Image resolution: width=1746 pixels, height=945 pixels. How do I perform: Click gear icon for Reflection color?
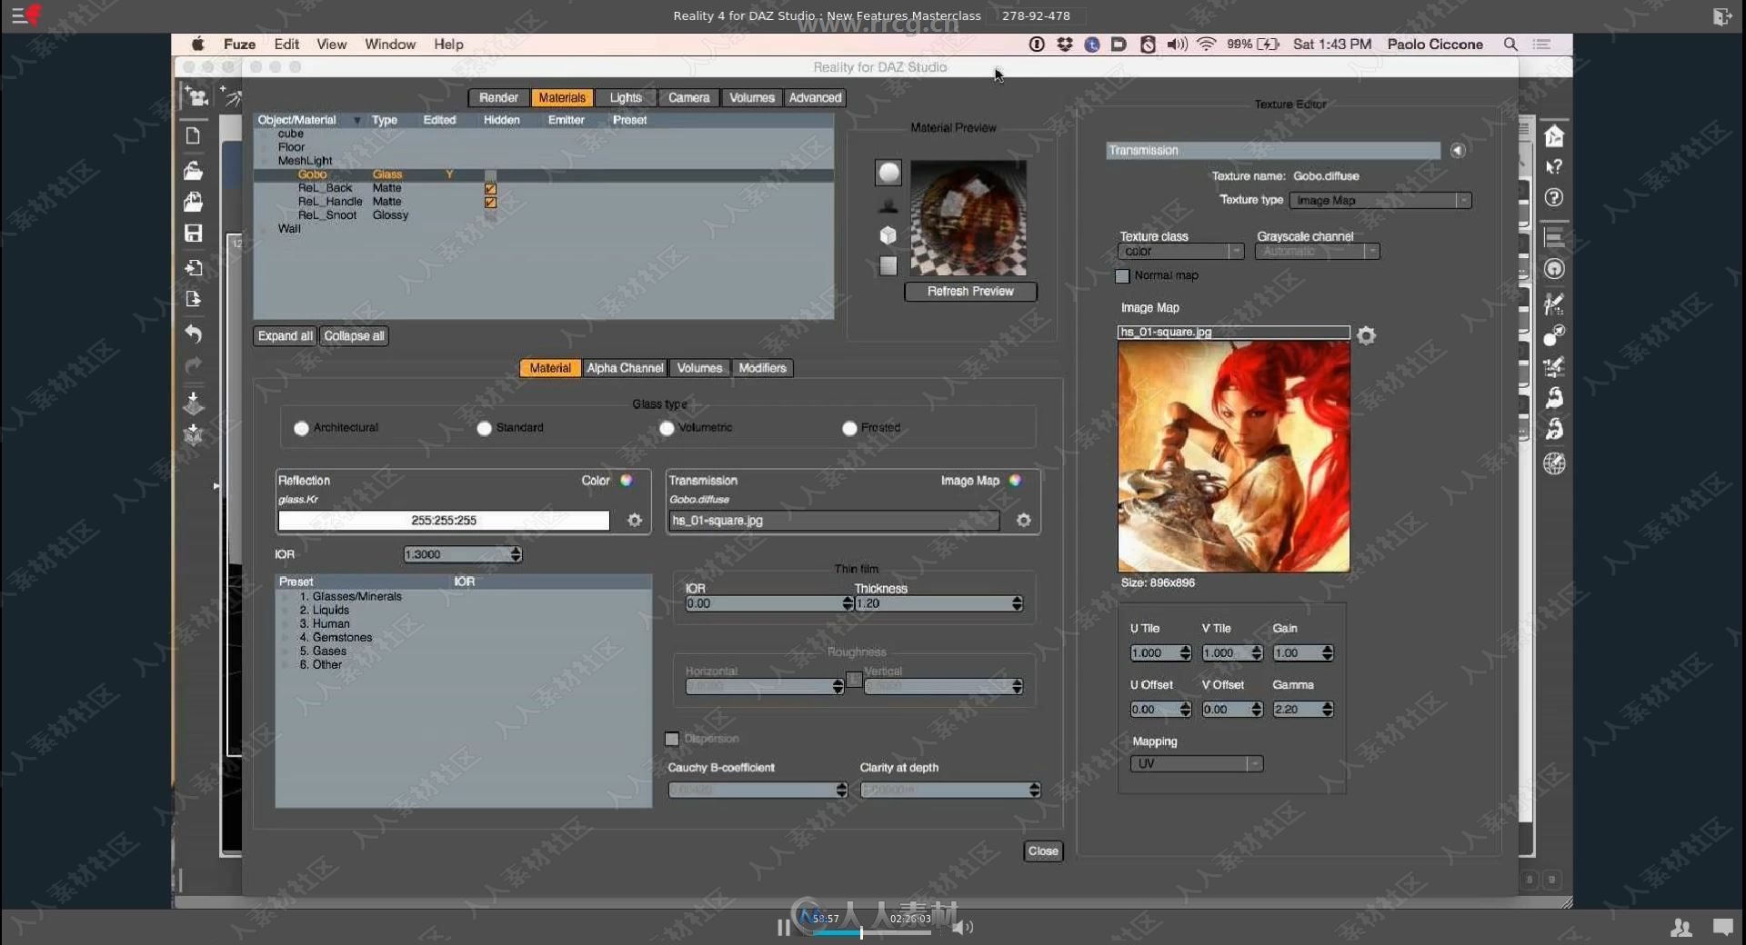635,520
